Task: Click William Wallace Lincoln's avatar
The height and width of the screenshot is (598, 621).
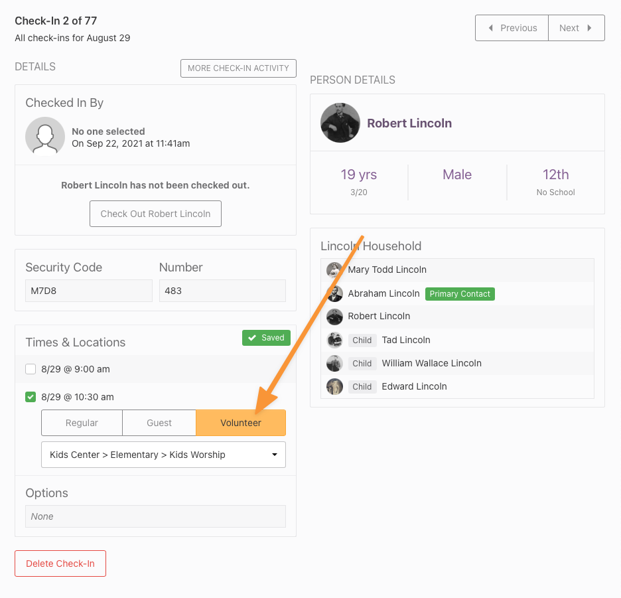Action: pyautogui.click(x=334, y=364)
